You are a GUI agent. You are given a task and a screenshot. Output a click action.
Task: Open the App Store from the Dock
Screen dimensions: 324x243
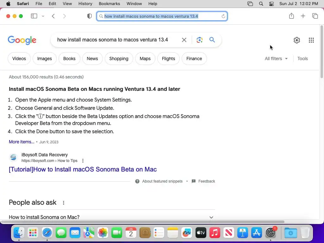pos(256,233)
